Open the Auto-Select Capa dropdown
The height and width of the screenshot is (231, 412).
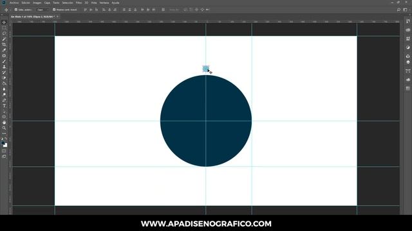42,10
